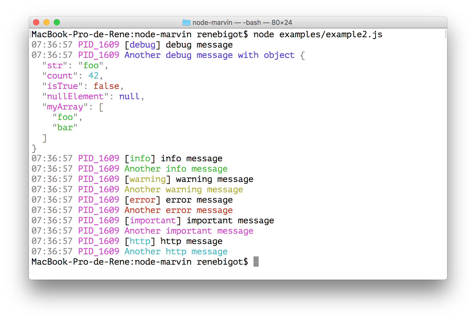Click the window title 'node-marvin — -bash — 80×24'
This screenshot has height=321, width=476.
pos(242,22)
